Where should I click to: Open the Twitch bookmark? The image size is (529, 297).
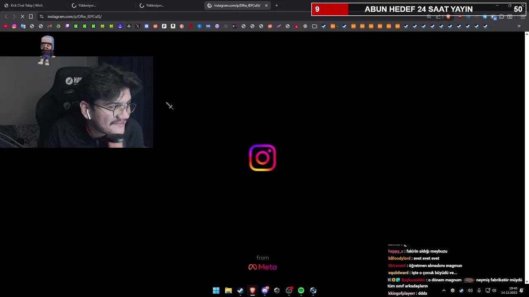click(x=67, y=26)
